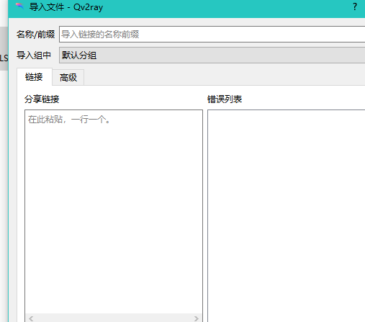
Task: Click the right arrow of horizontal scrollbar
Action: coord(197,318)
